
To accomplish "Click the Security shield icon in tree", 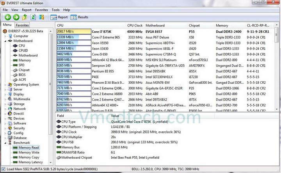I will (10, 128).
